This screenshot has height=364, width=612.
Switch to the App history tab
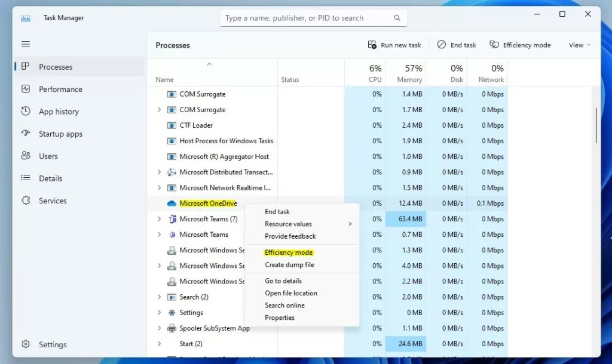[x=79, y=112]
